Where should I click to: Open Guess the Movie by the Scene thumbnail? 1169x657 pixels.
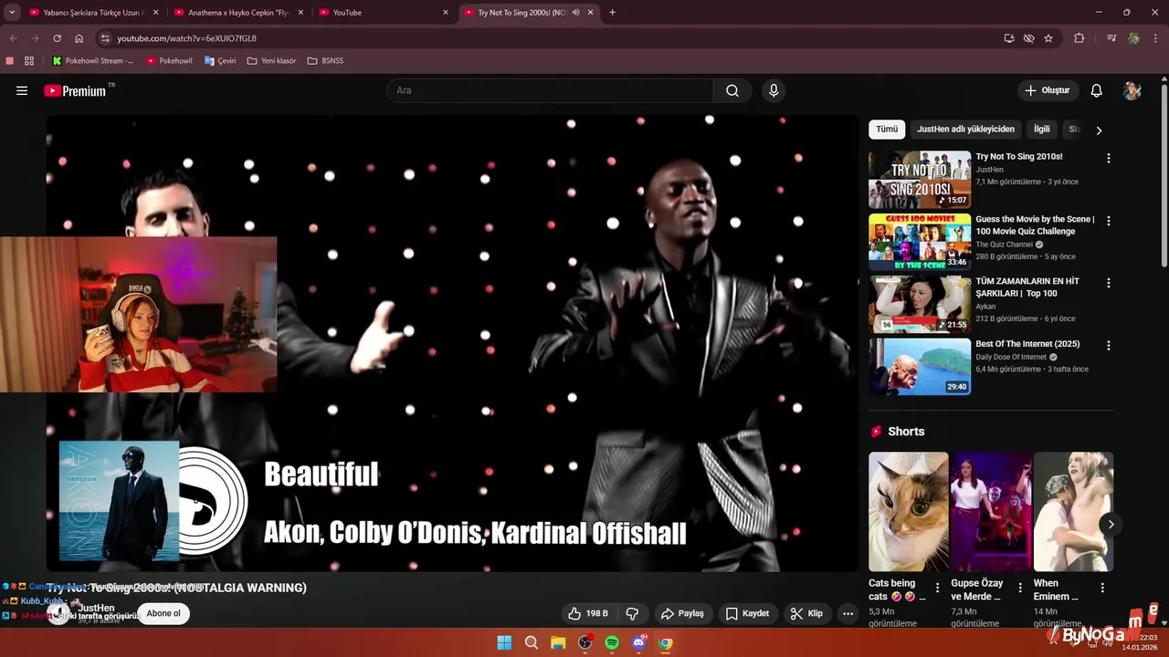[x=920, y=242]
